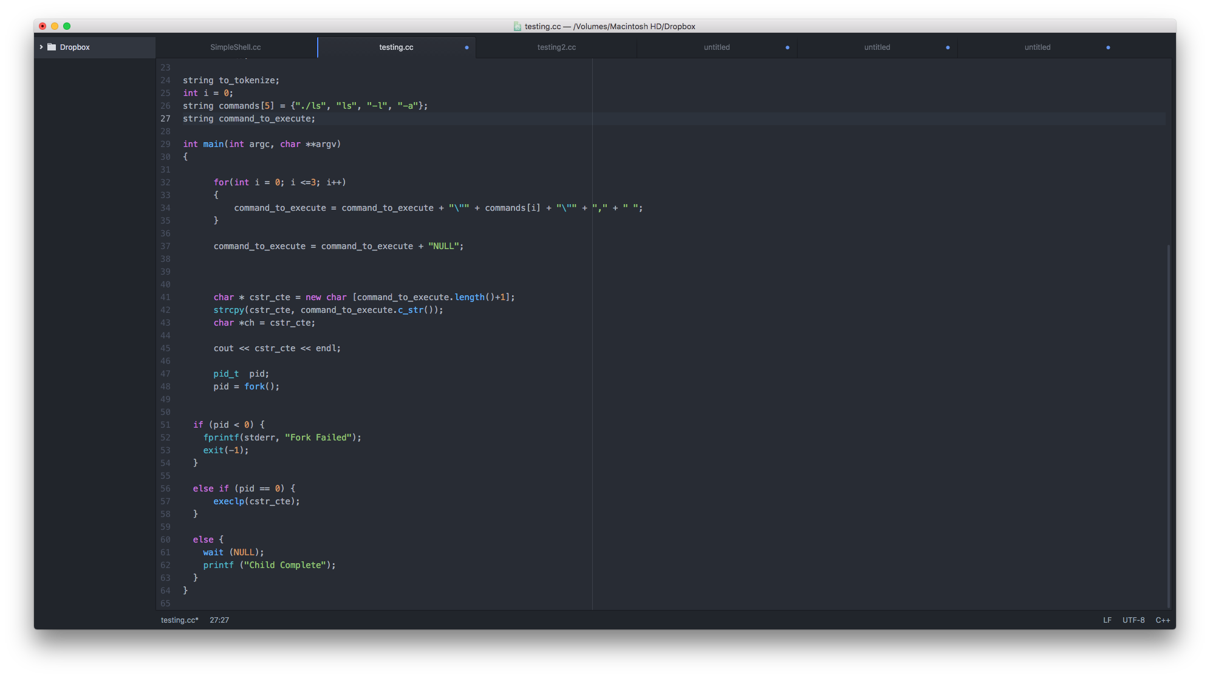Click the editor vertical scrollbar thumb

(x=1169, y=425)
